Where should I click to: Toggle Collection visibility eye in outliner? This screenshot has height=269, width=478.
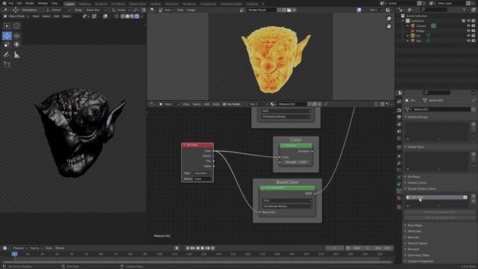(468, 21)
